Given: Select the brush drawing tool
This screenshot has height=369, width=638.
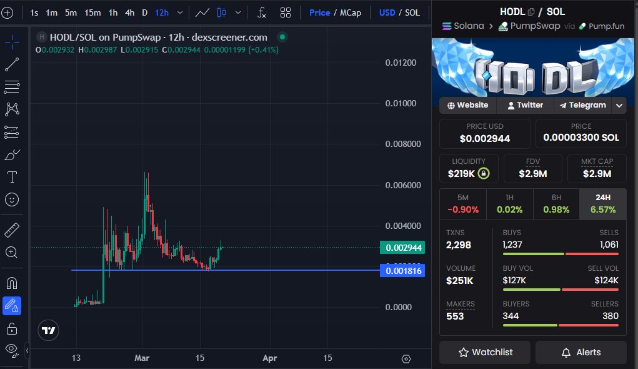Looking at the screenshot, I should tap(12, 154).
